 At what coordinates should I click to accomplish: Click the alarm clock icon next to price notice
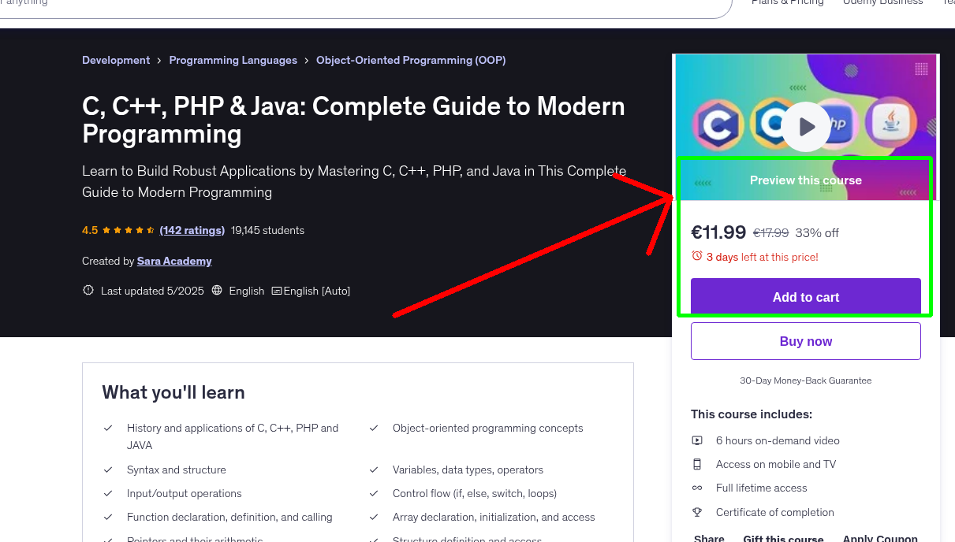click(x=696, y=255)
